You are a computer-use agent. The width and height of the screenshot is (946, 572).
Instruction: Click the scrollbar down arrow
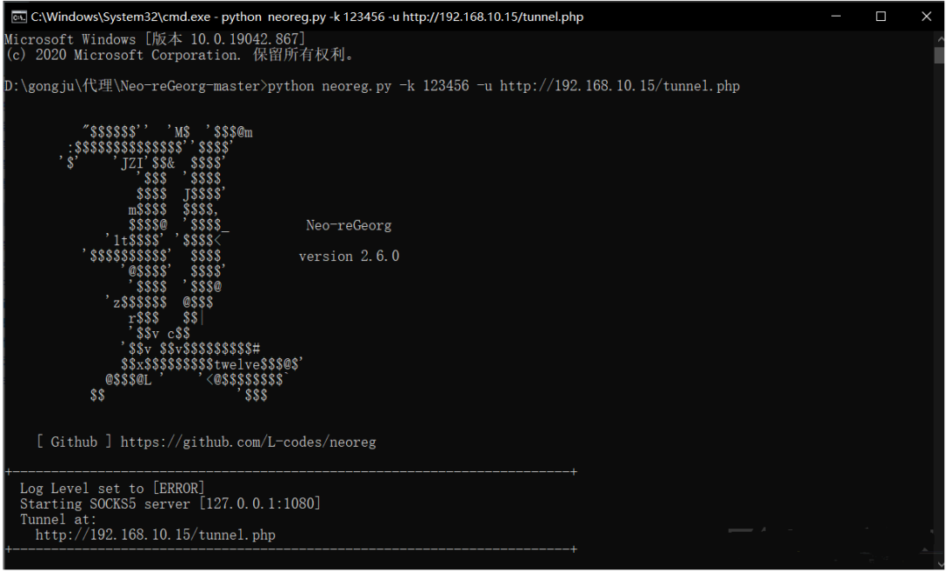click(x=938, y=561)
